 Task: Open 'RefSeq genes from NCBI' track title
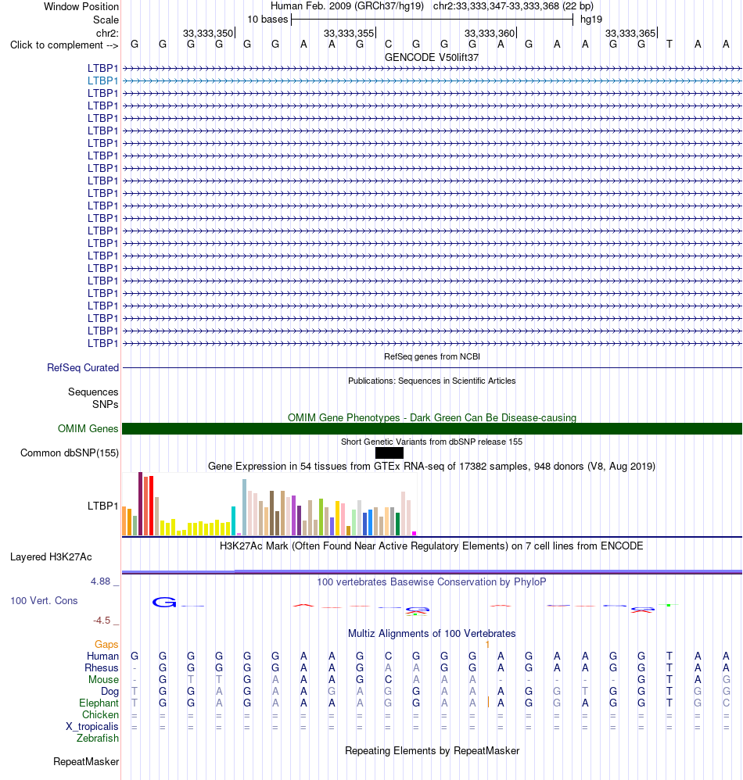pyautogui.click(x=432, y=356)
